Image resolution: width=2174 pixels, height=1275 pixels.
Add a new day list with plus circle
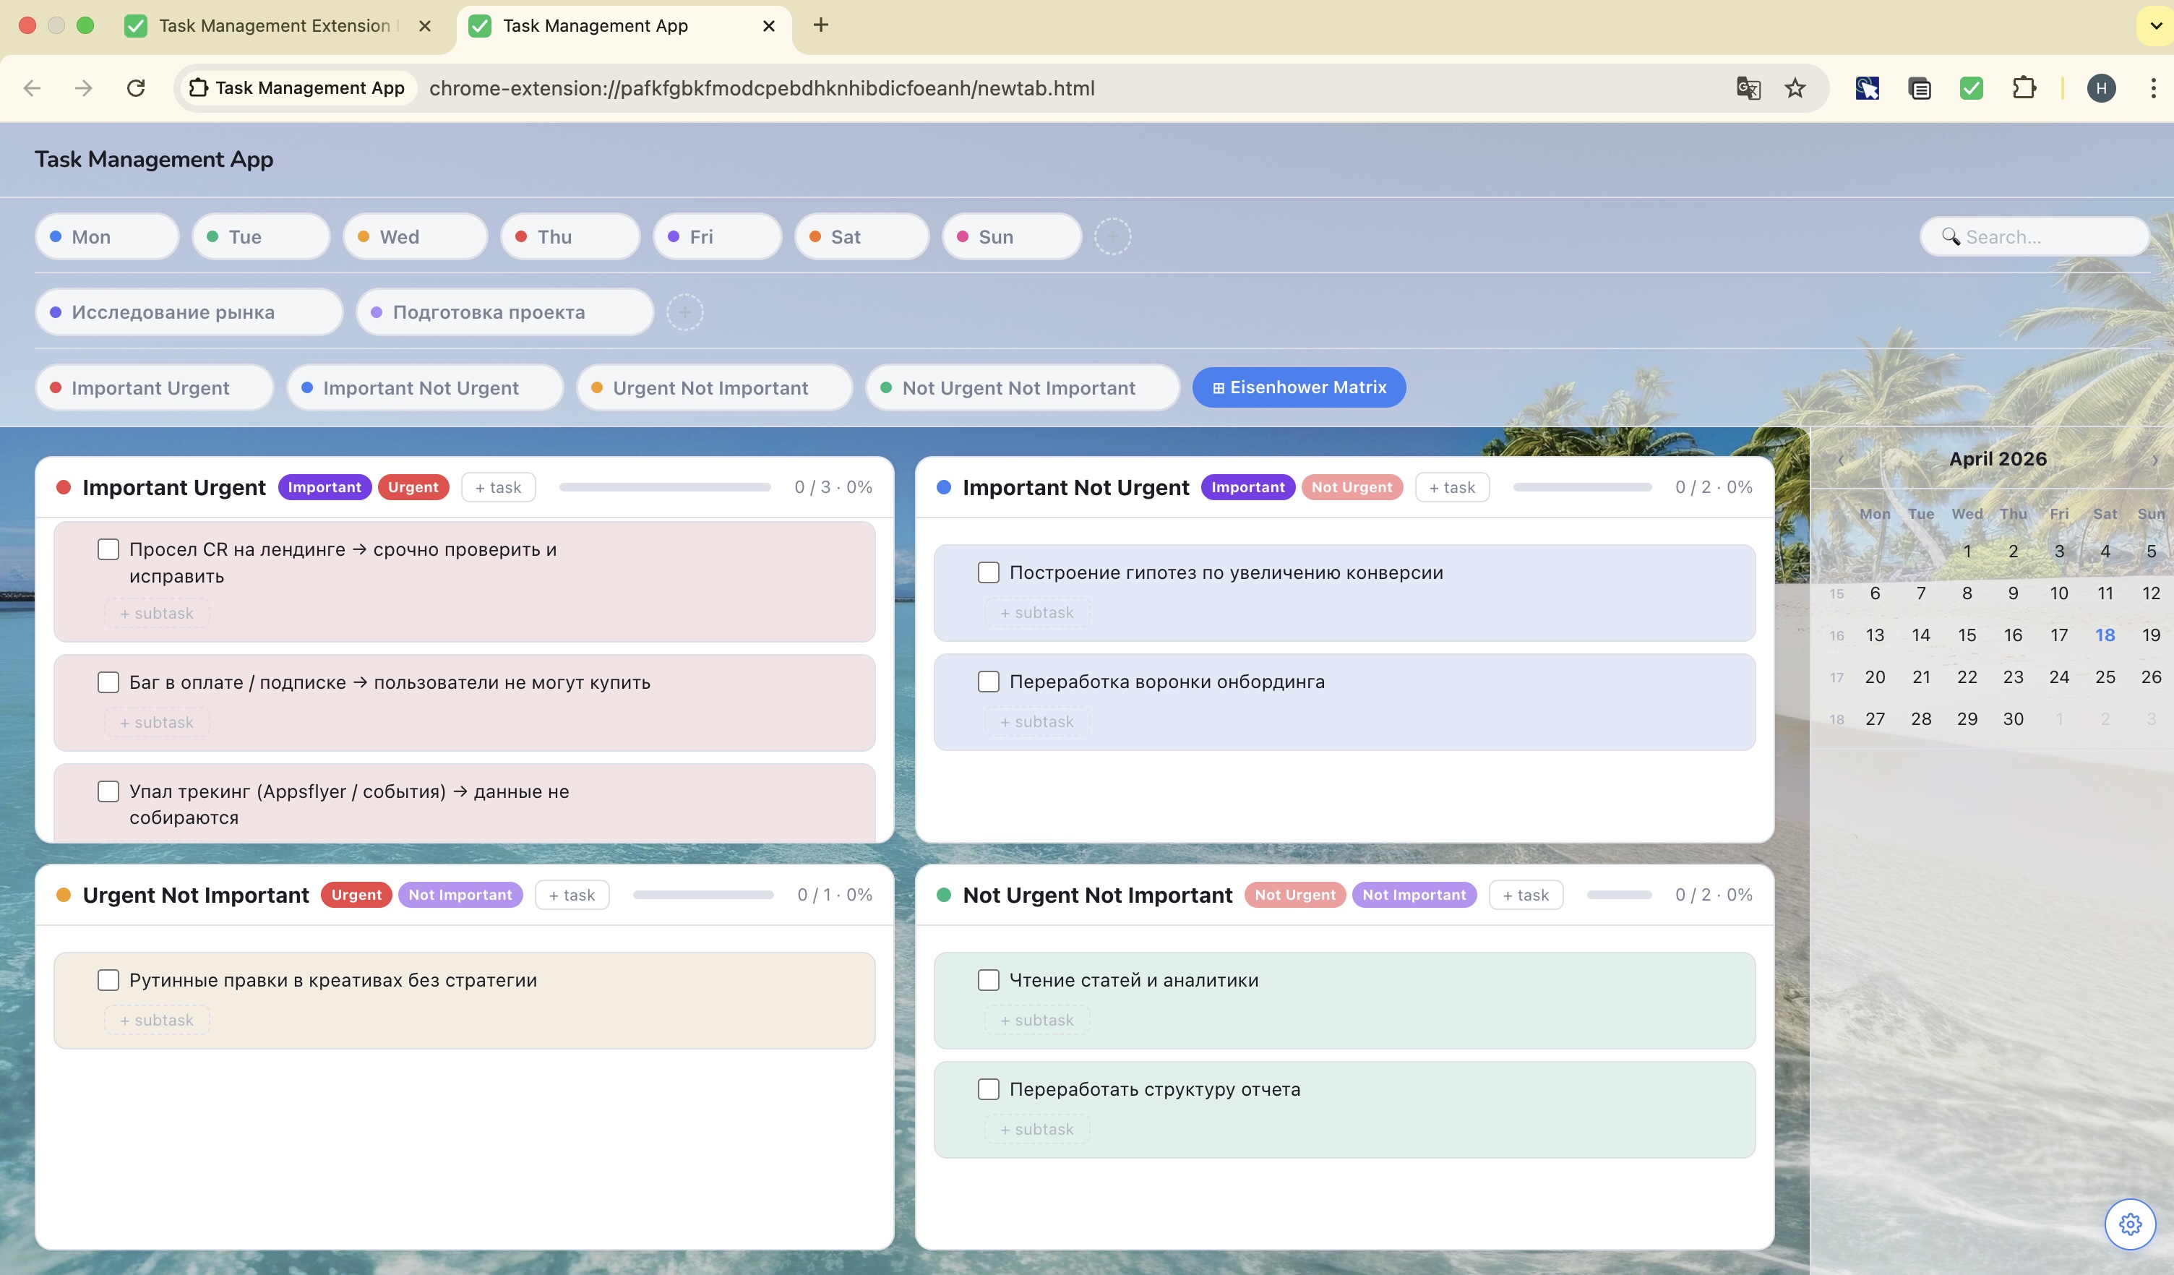click(x=1112, y=236)
